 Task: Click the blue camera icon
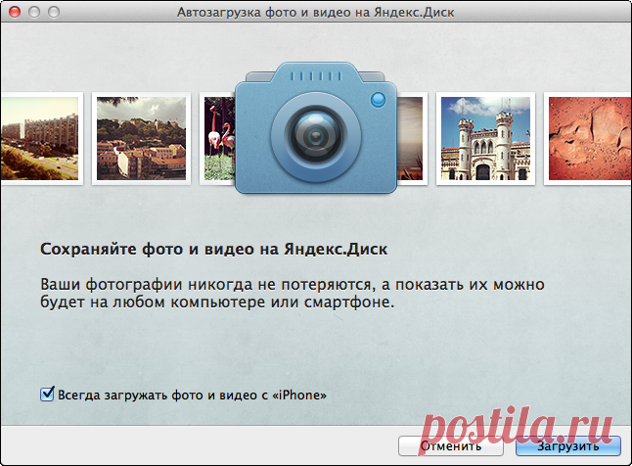(x=316, y=128)
